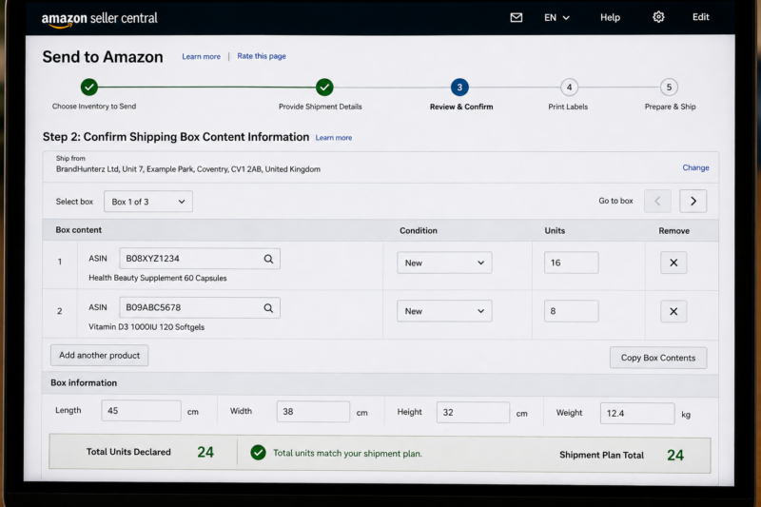Edit Length field showing 45
This screenshot has height=507, width=761.
[x=141, y=411]
